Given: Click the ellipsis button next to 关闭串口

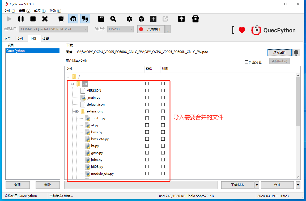Looking at the screenshot, I should 168,29.
